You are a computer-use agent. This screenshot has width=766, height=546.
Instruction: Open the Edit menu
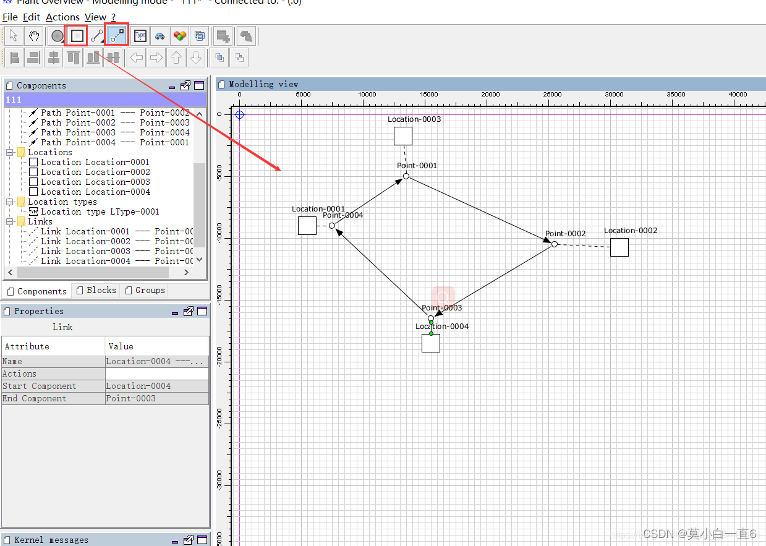(x=32, y=17)
